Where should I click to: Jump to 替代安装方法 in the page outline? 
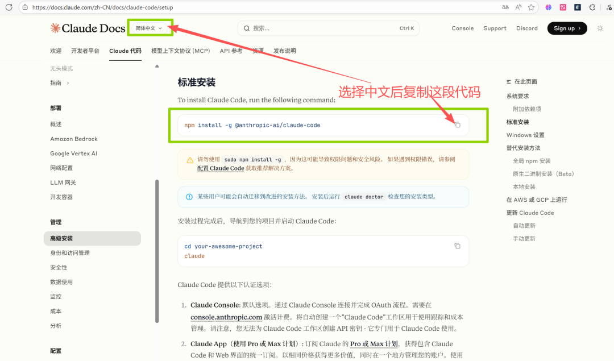[x=523, y=148]
